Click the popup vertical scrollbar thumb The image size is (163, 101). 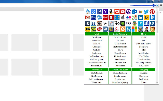157,22
